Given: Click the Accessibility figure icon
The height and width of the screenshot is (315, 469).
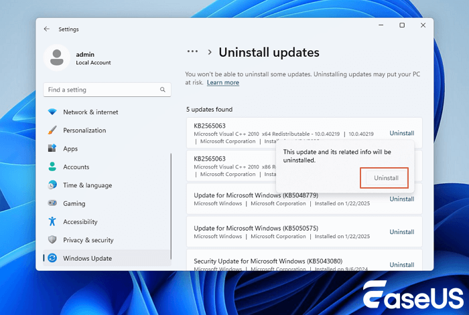Looking at the screenshot, I should [52, 221].
